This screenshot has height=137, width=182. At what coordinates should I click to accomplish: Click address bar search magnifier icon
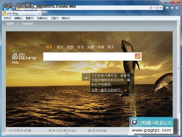pyautogui.click(x=151, y=8)
